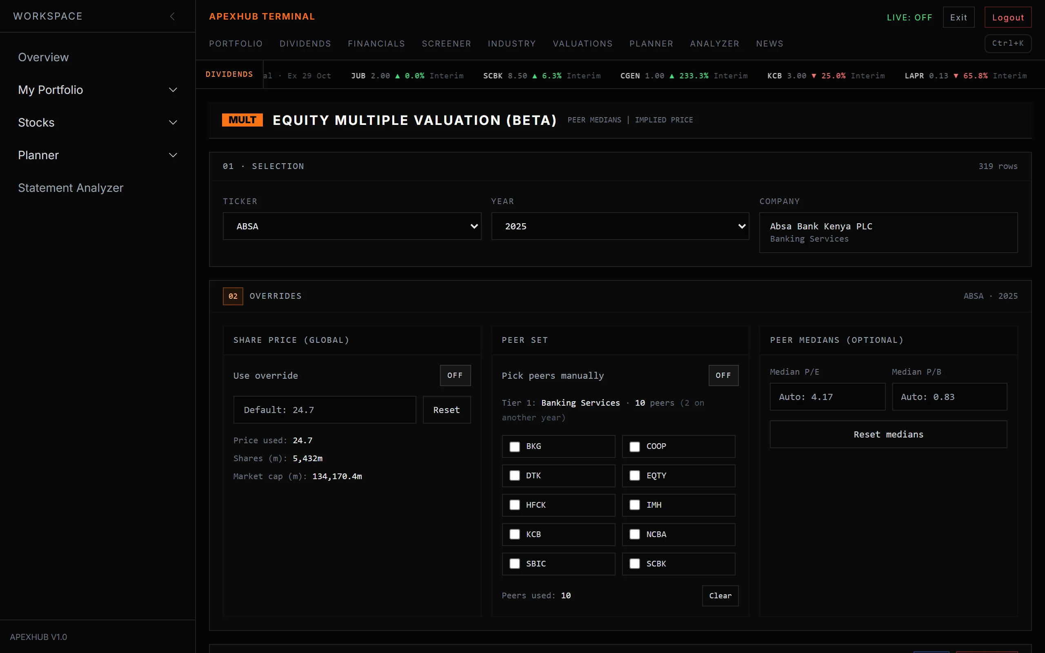Toggle LIVE: OFF indicator

point(909,17)
